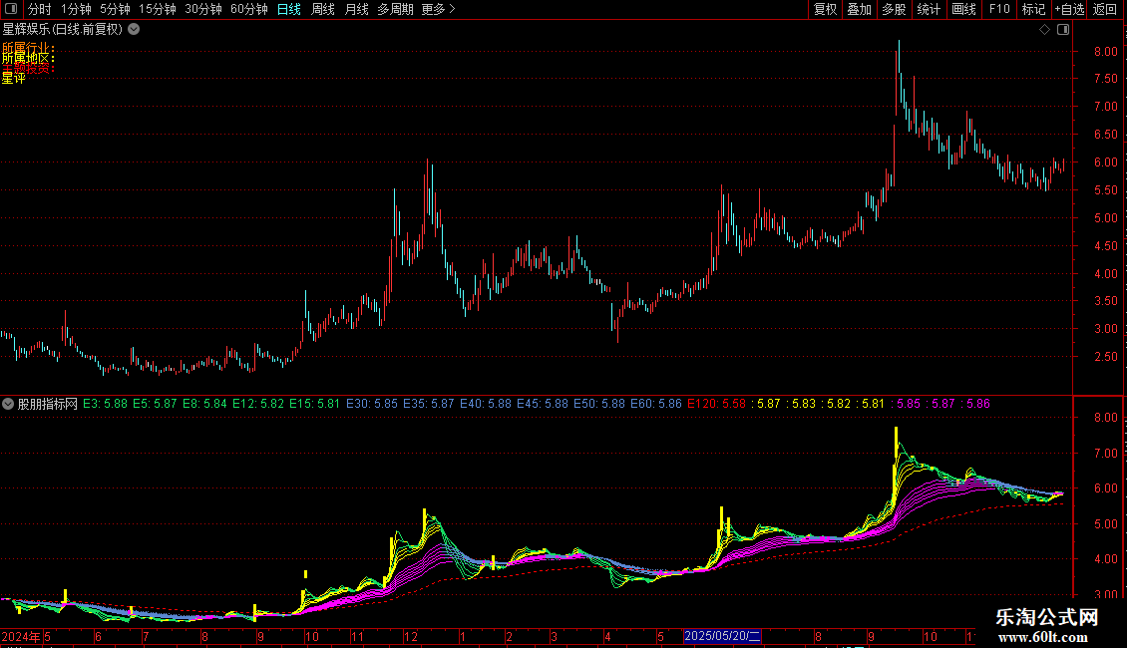Click the E3: 5.88 indicator value

tap(105, 404)
